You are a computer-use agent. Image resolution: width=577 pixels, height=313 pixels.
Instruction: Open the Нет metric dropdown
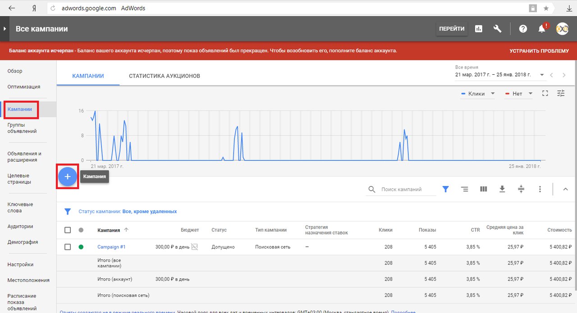(x=519, y=94)
